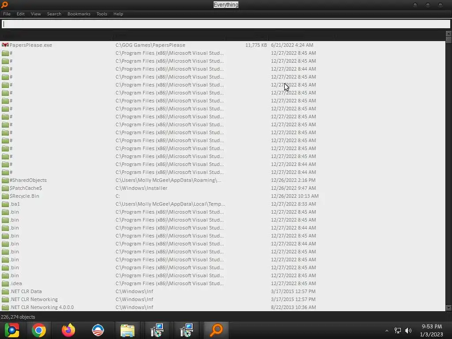The height and width of the screenshot is (339, 452).
Task: Click the installer icon beside the Everything taskbar button
Action: pyautogui.click(x=187, y=330)
